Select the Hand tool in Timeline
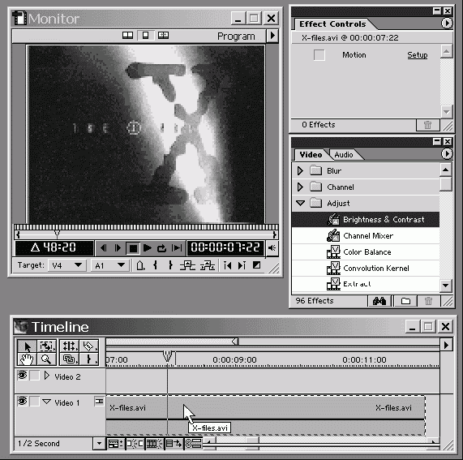This screenshot has height=460, width=463. tap(27, 359)
